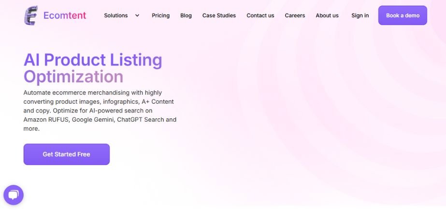This screenshot has width=446, height=210.
Task: Open the Blog link
Action: coord(186,15)
